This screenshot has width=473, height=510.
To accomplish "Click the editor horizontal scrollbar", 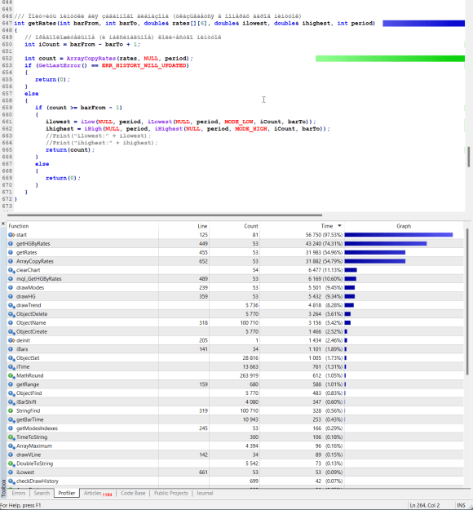I will [x=165, y=215].
